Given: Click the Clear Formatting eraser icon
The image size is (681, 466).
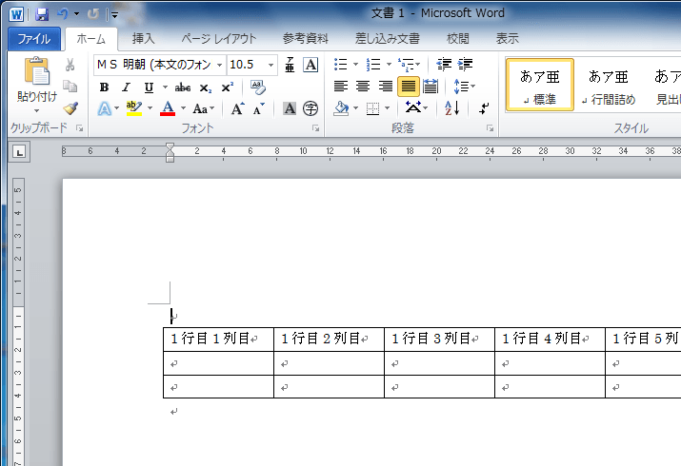Looking at the screenshot, I should coord(258,87).
